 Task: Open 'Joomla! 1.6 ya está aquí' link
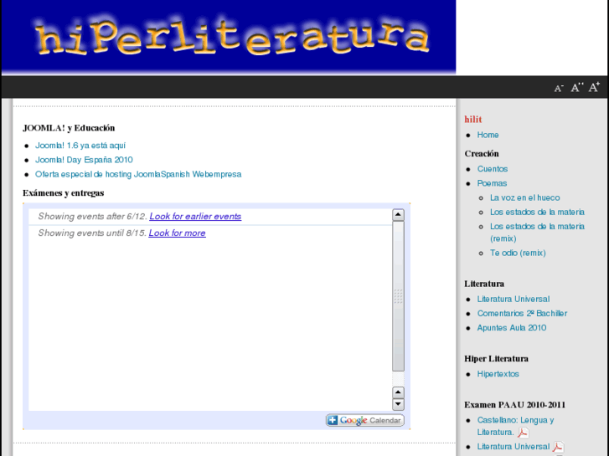pyautogui.click(x=80, y=146)
